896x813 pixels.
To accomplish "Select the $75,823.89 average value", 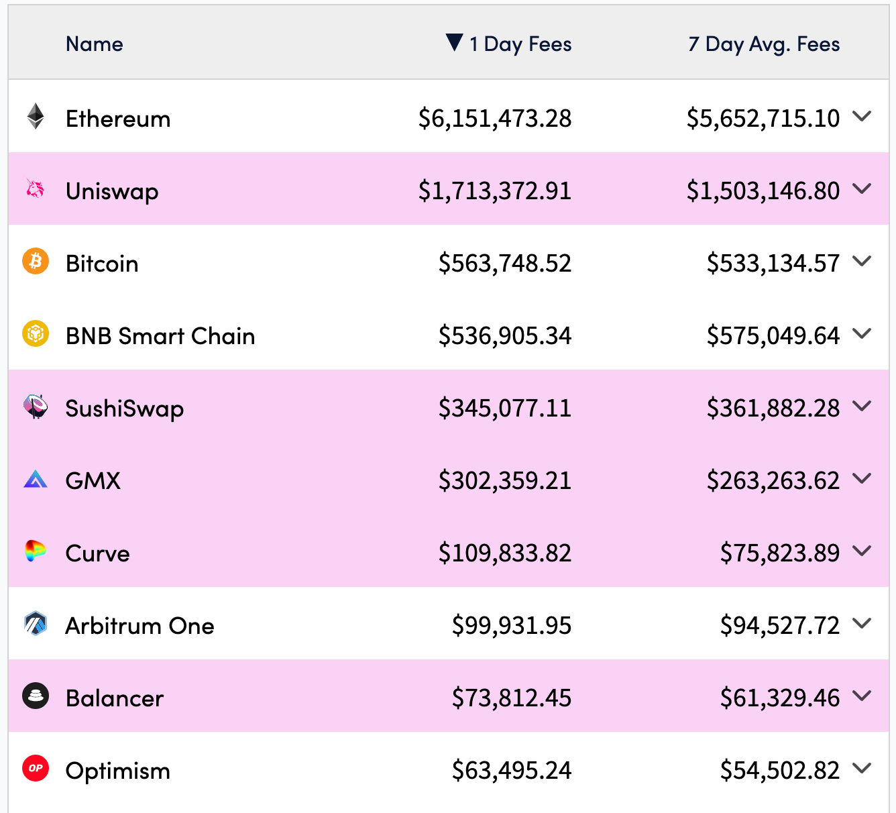I will pyautogui.click(x=780, y=553).
